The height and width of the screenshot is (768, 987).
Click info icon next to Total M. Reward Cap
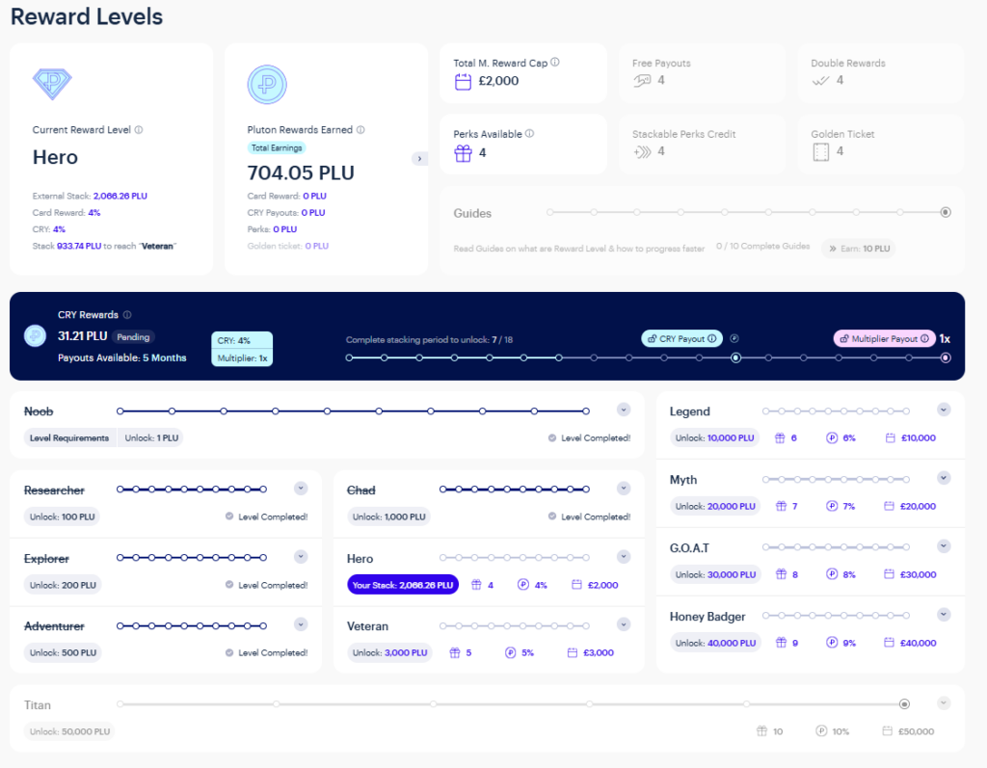click(x=555, y=63)
